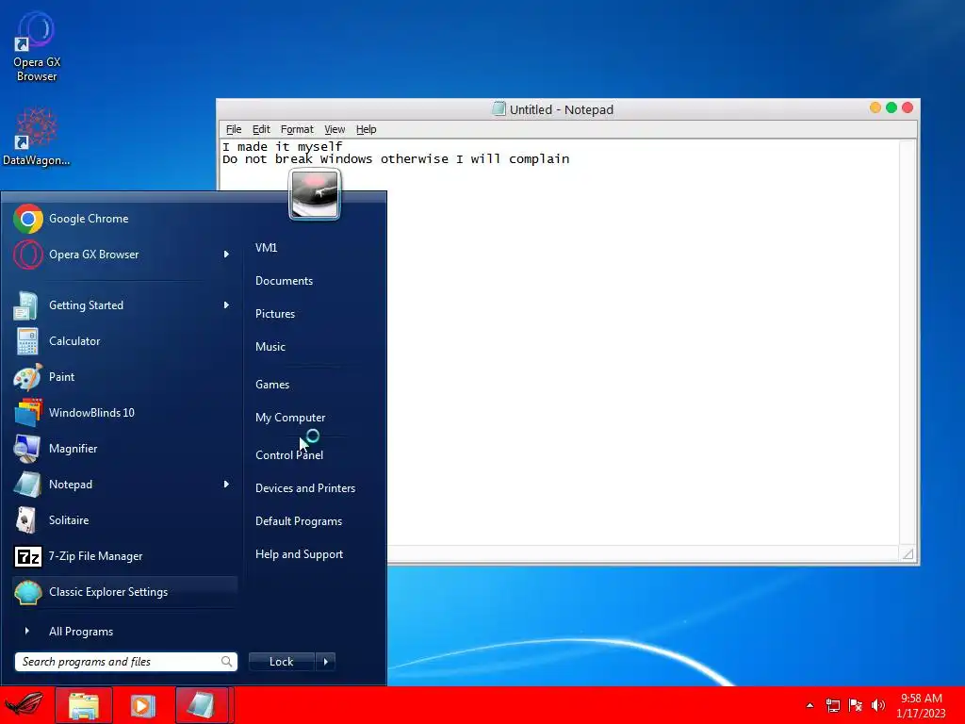Open the Help menu in Notepad
The height and width of the screenshot is (724, 965).
[366, 129]
